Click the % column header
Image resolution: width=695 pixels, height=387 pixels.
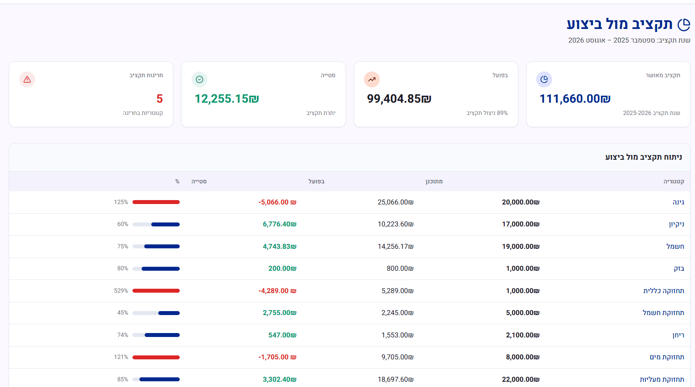pos(177,182)
